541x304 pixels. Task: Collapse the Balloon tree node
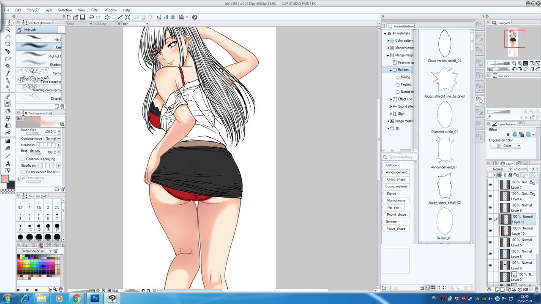point(391,70)
